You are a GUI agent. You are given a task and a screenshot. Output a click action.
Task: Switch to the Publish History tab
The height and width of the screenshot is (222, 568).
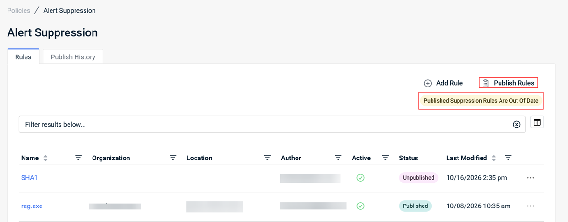coord(73,57)
